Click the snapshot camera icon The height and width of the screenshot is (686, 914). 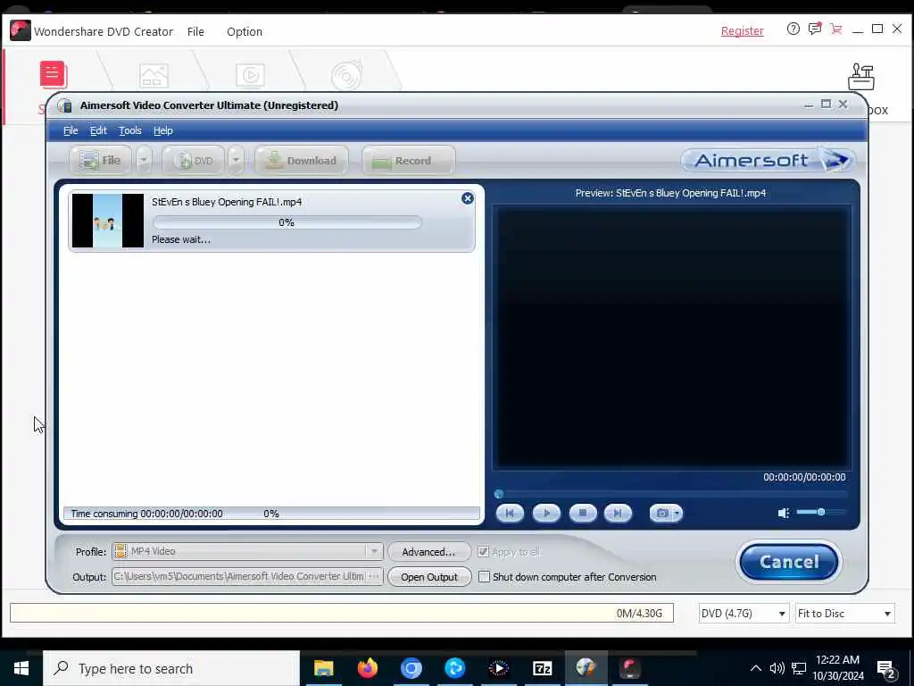(x=662, y=514)
